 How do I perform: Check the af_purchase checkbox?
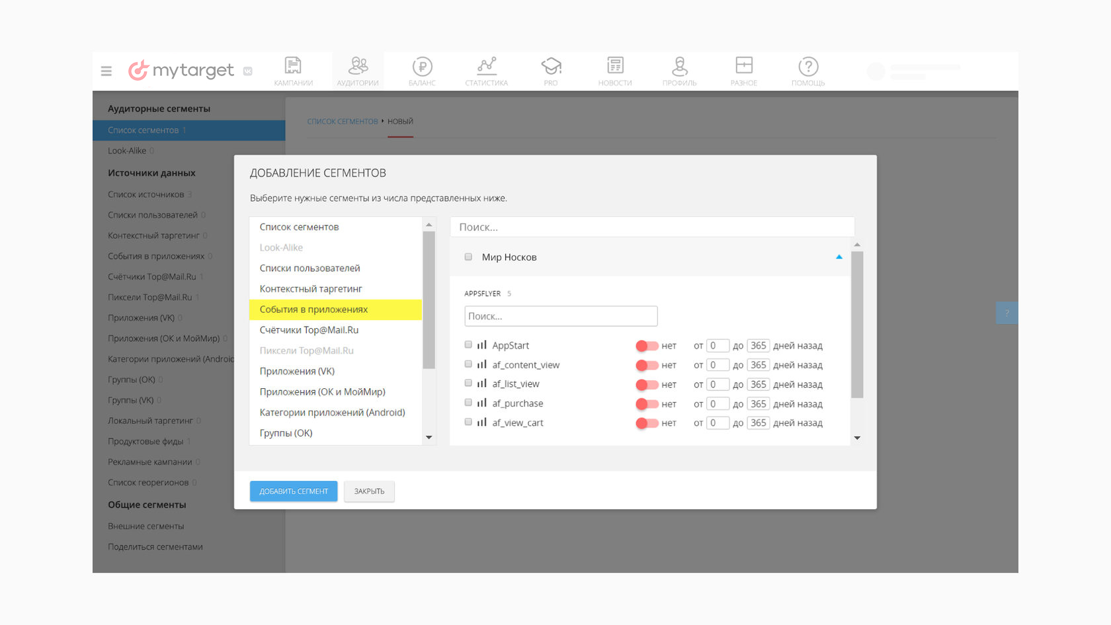pyautogui.click(x=468, y=402)
